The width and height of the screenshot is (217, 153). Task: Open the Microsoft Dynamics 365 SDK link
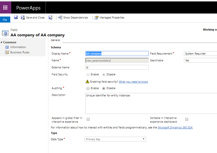pos(175,127)
